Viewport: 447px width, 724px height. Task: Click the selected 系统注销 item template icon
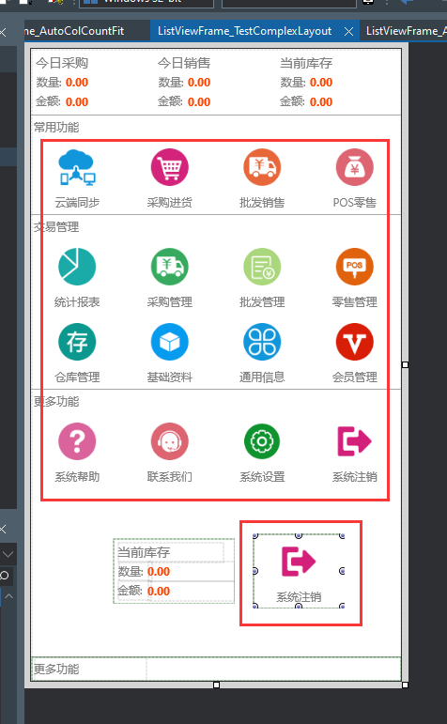299,561
